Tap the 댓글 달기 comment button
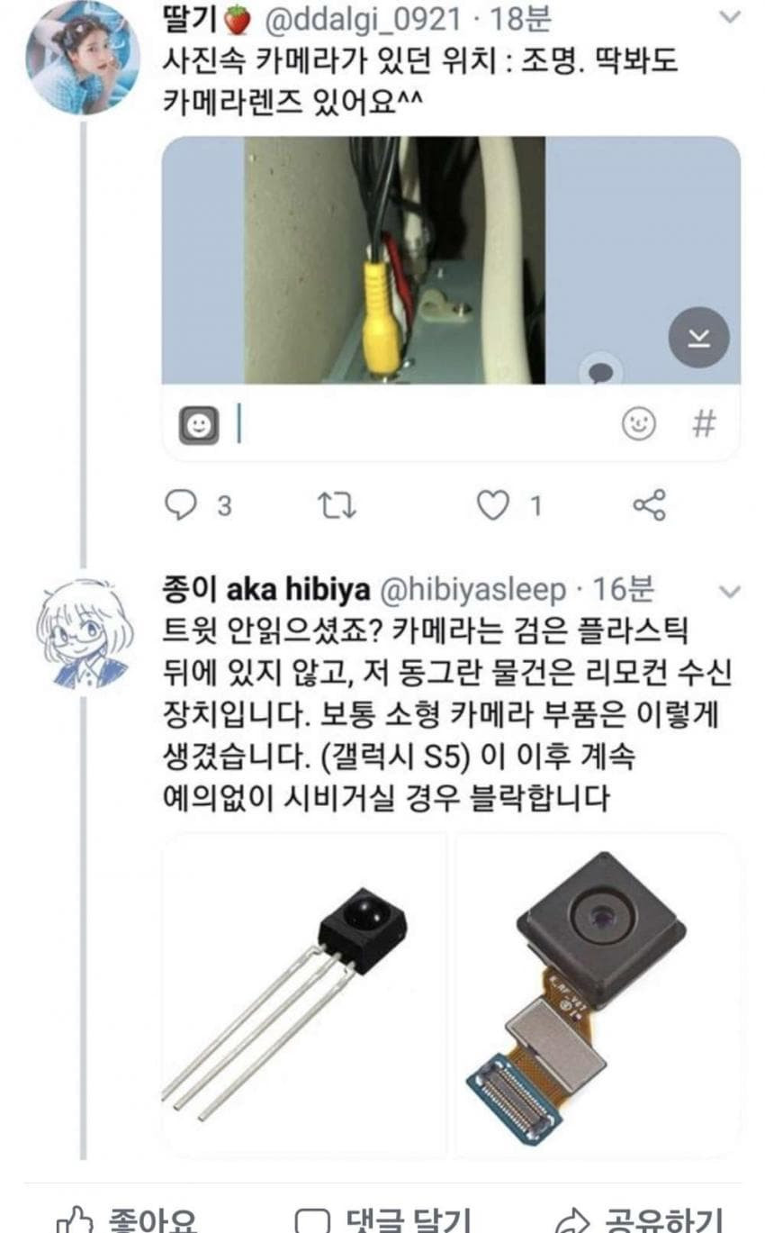 pyautogui.click(x=382, y=1220)
